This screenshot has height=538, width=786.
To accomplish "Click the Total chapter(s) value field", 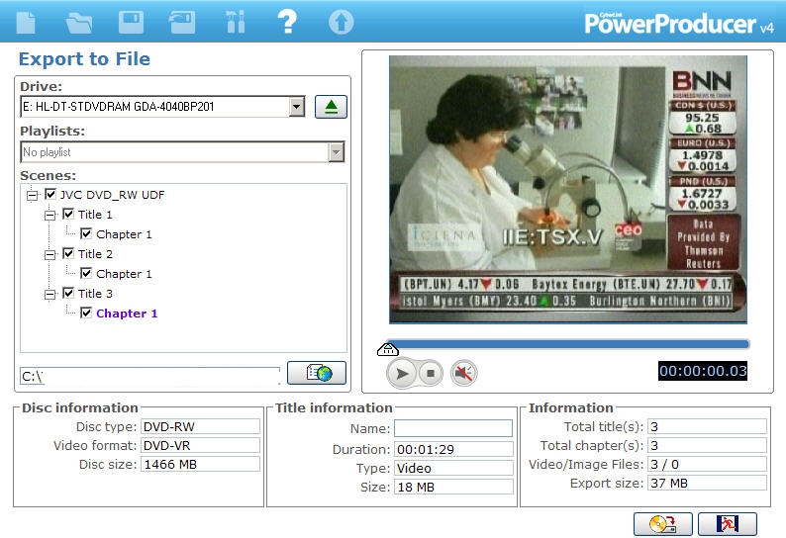I will coord(707,445).
